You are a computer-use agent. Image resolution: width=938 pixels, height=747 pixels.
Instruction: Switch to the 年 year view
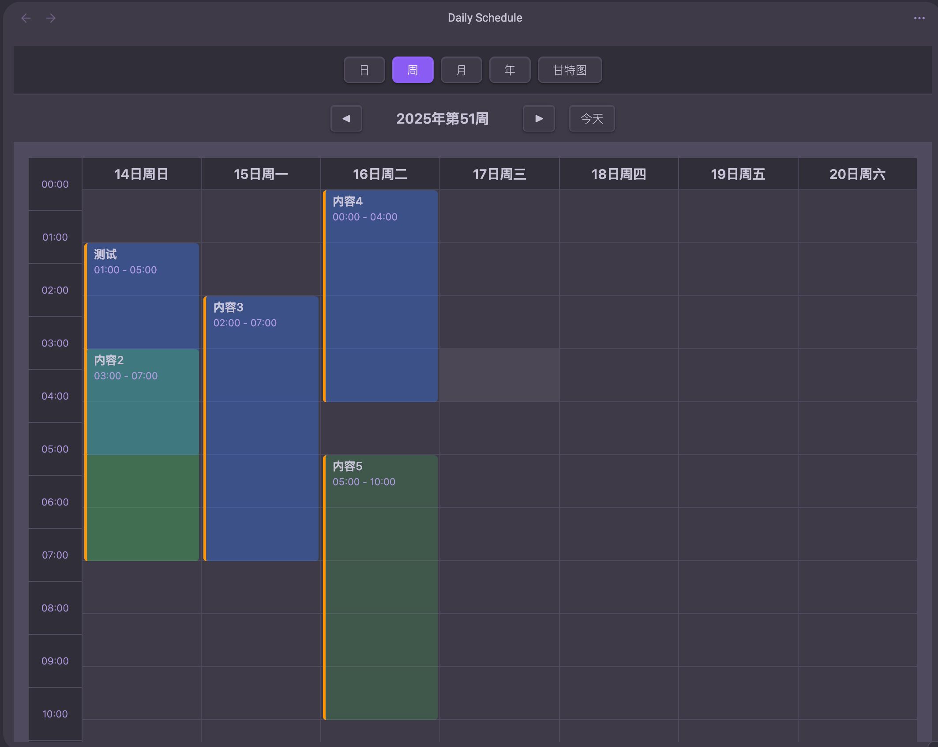[x=510, y=70]
